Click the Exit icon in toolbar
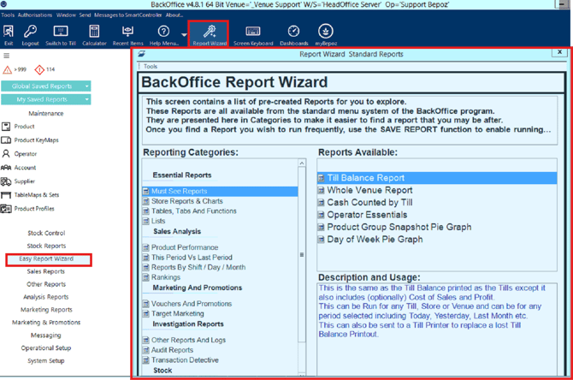The image size is (573, 380). point(9,34)
